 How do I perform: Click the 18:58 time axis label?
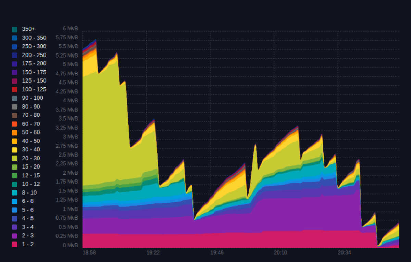pos(89,253)
